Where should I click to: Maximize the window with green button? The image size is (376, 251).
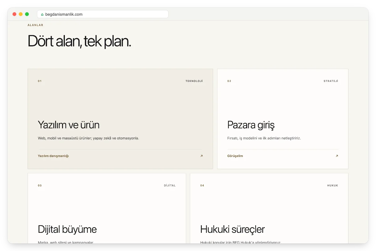pyautogui.click(x=27, y=14)
